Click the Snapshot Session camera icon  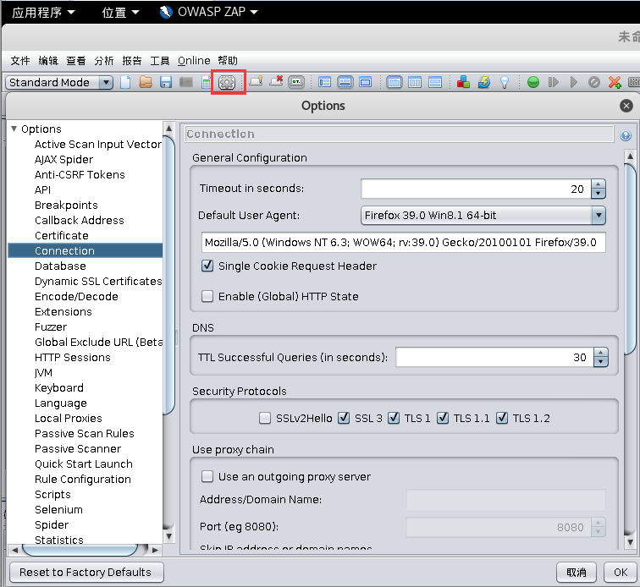186,82
